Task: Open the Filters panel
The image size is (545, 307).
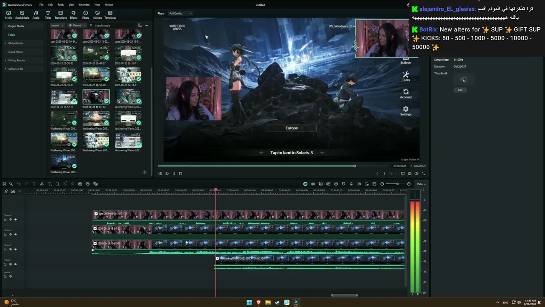Action: coord(85,15)
